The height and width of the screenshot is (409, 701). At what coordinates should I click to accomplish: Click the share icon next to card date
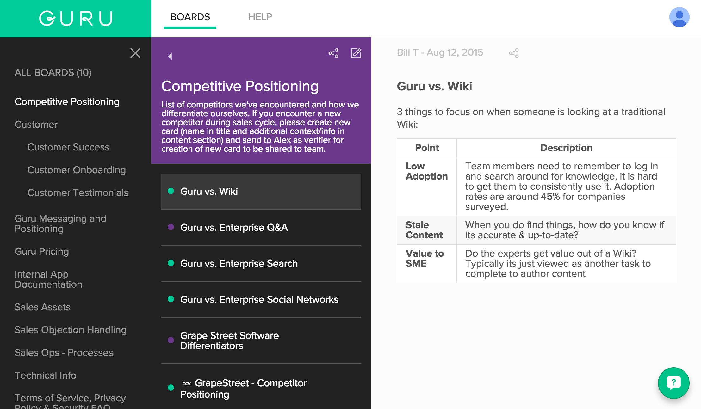(513, 53)
